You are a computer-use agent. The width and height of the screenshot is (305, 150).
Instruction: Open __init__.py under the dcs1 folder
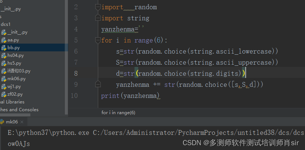pyautogui.click(x=17, y=33)
